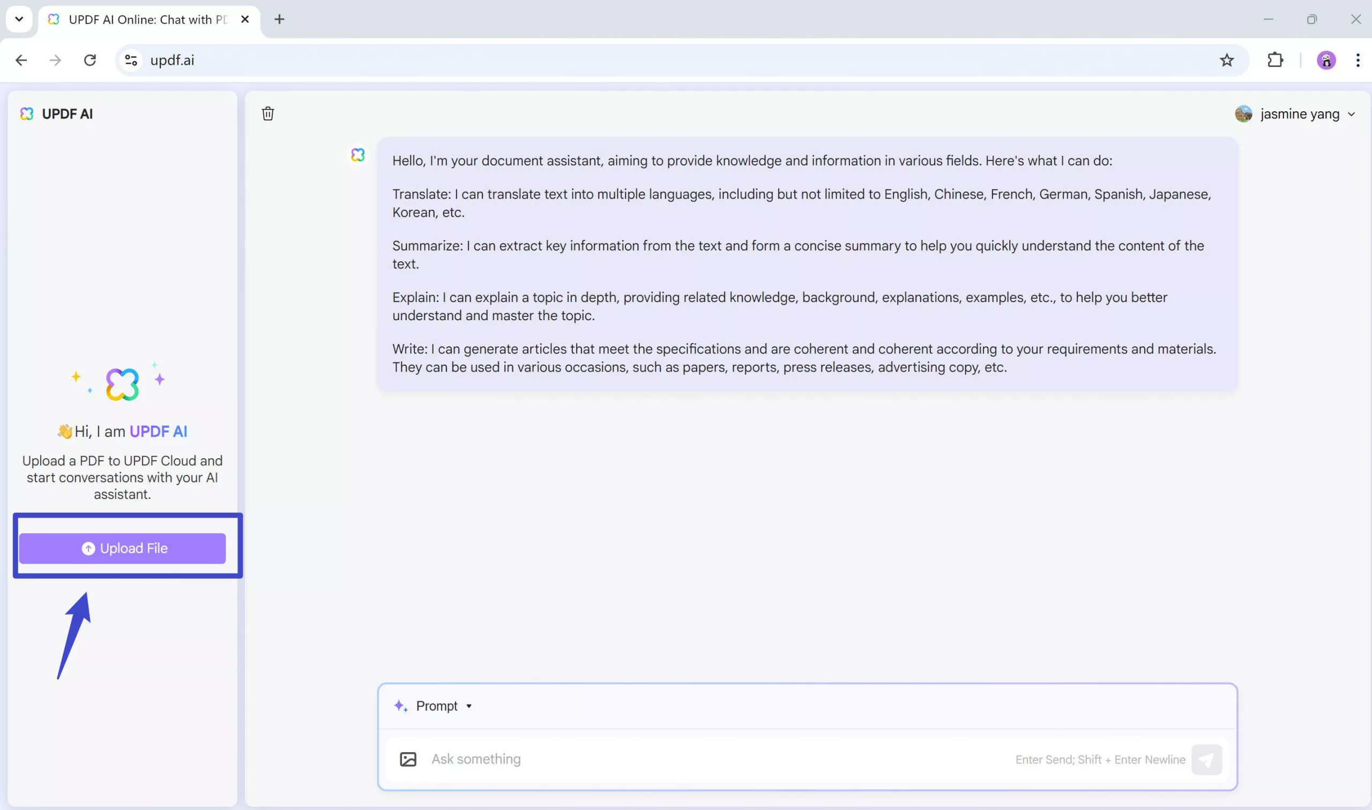The image size is (1372, 810).
Task: Click the browser extensions puzzle icon
Action: click(x=1275, y=60)
